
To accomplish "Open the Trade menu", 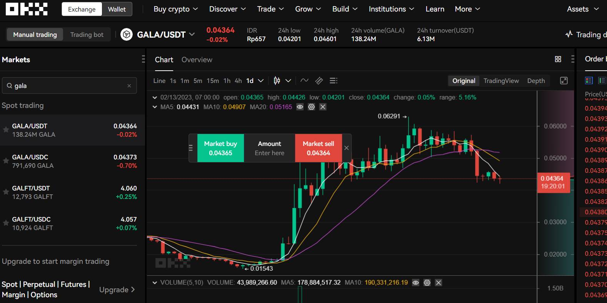I will pyautogui.click(x=270, y=9).
